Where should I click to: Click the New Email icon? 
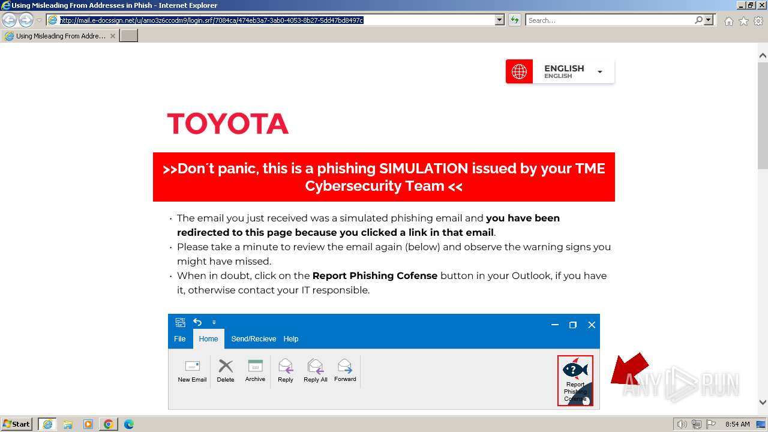point(192,366)
